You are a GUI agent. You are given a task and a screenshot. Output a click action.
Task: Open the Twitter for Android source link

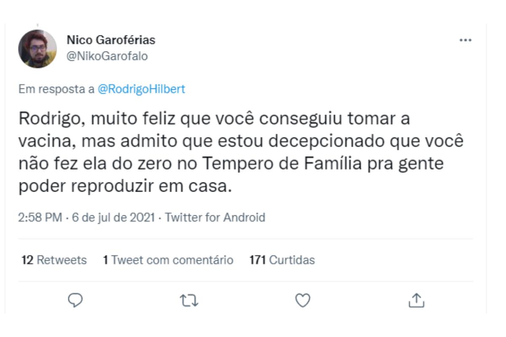215,218
